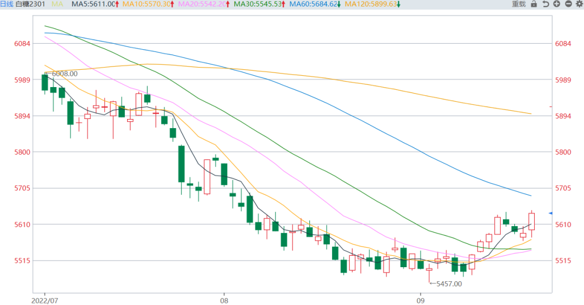Open the 白糖2301 contract selector
The image size is (584, 305).
pyautogui.click(x=31, y=4)
